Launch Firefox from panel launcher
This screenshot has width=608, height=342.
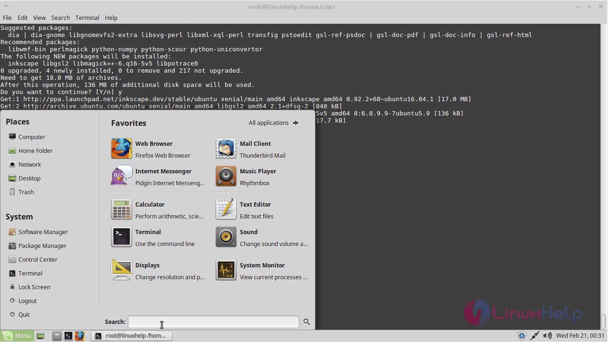80,336
